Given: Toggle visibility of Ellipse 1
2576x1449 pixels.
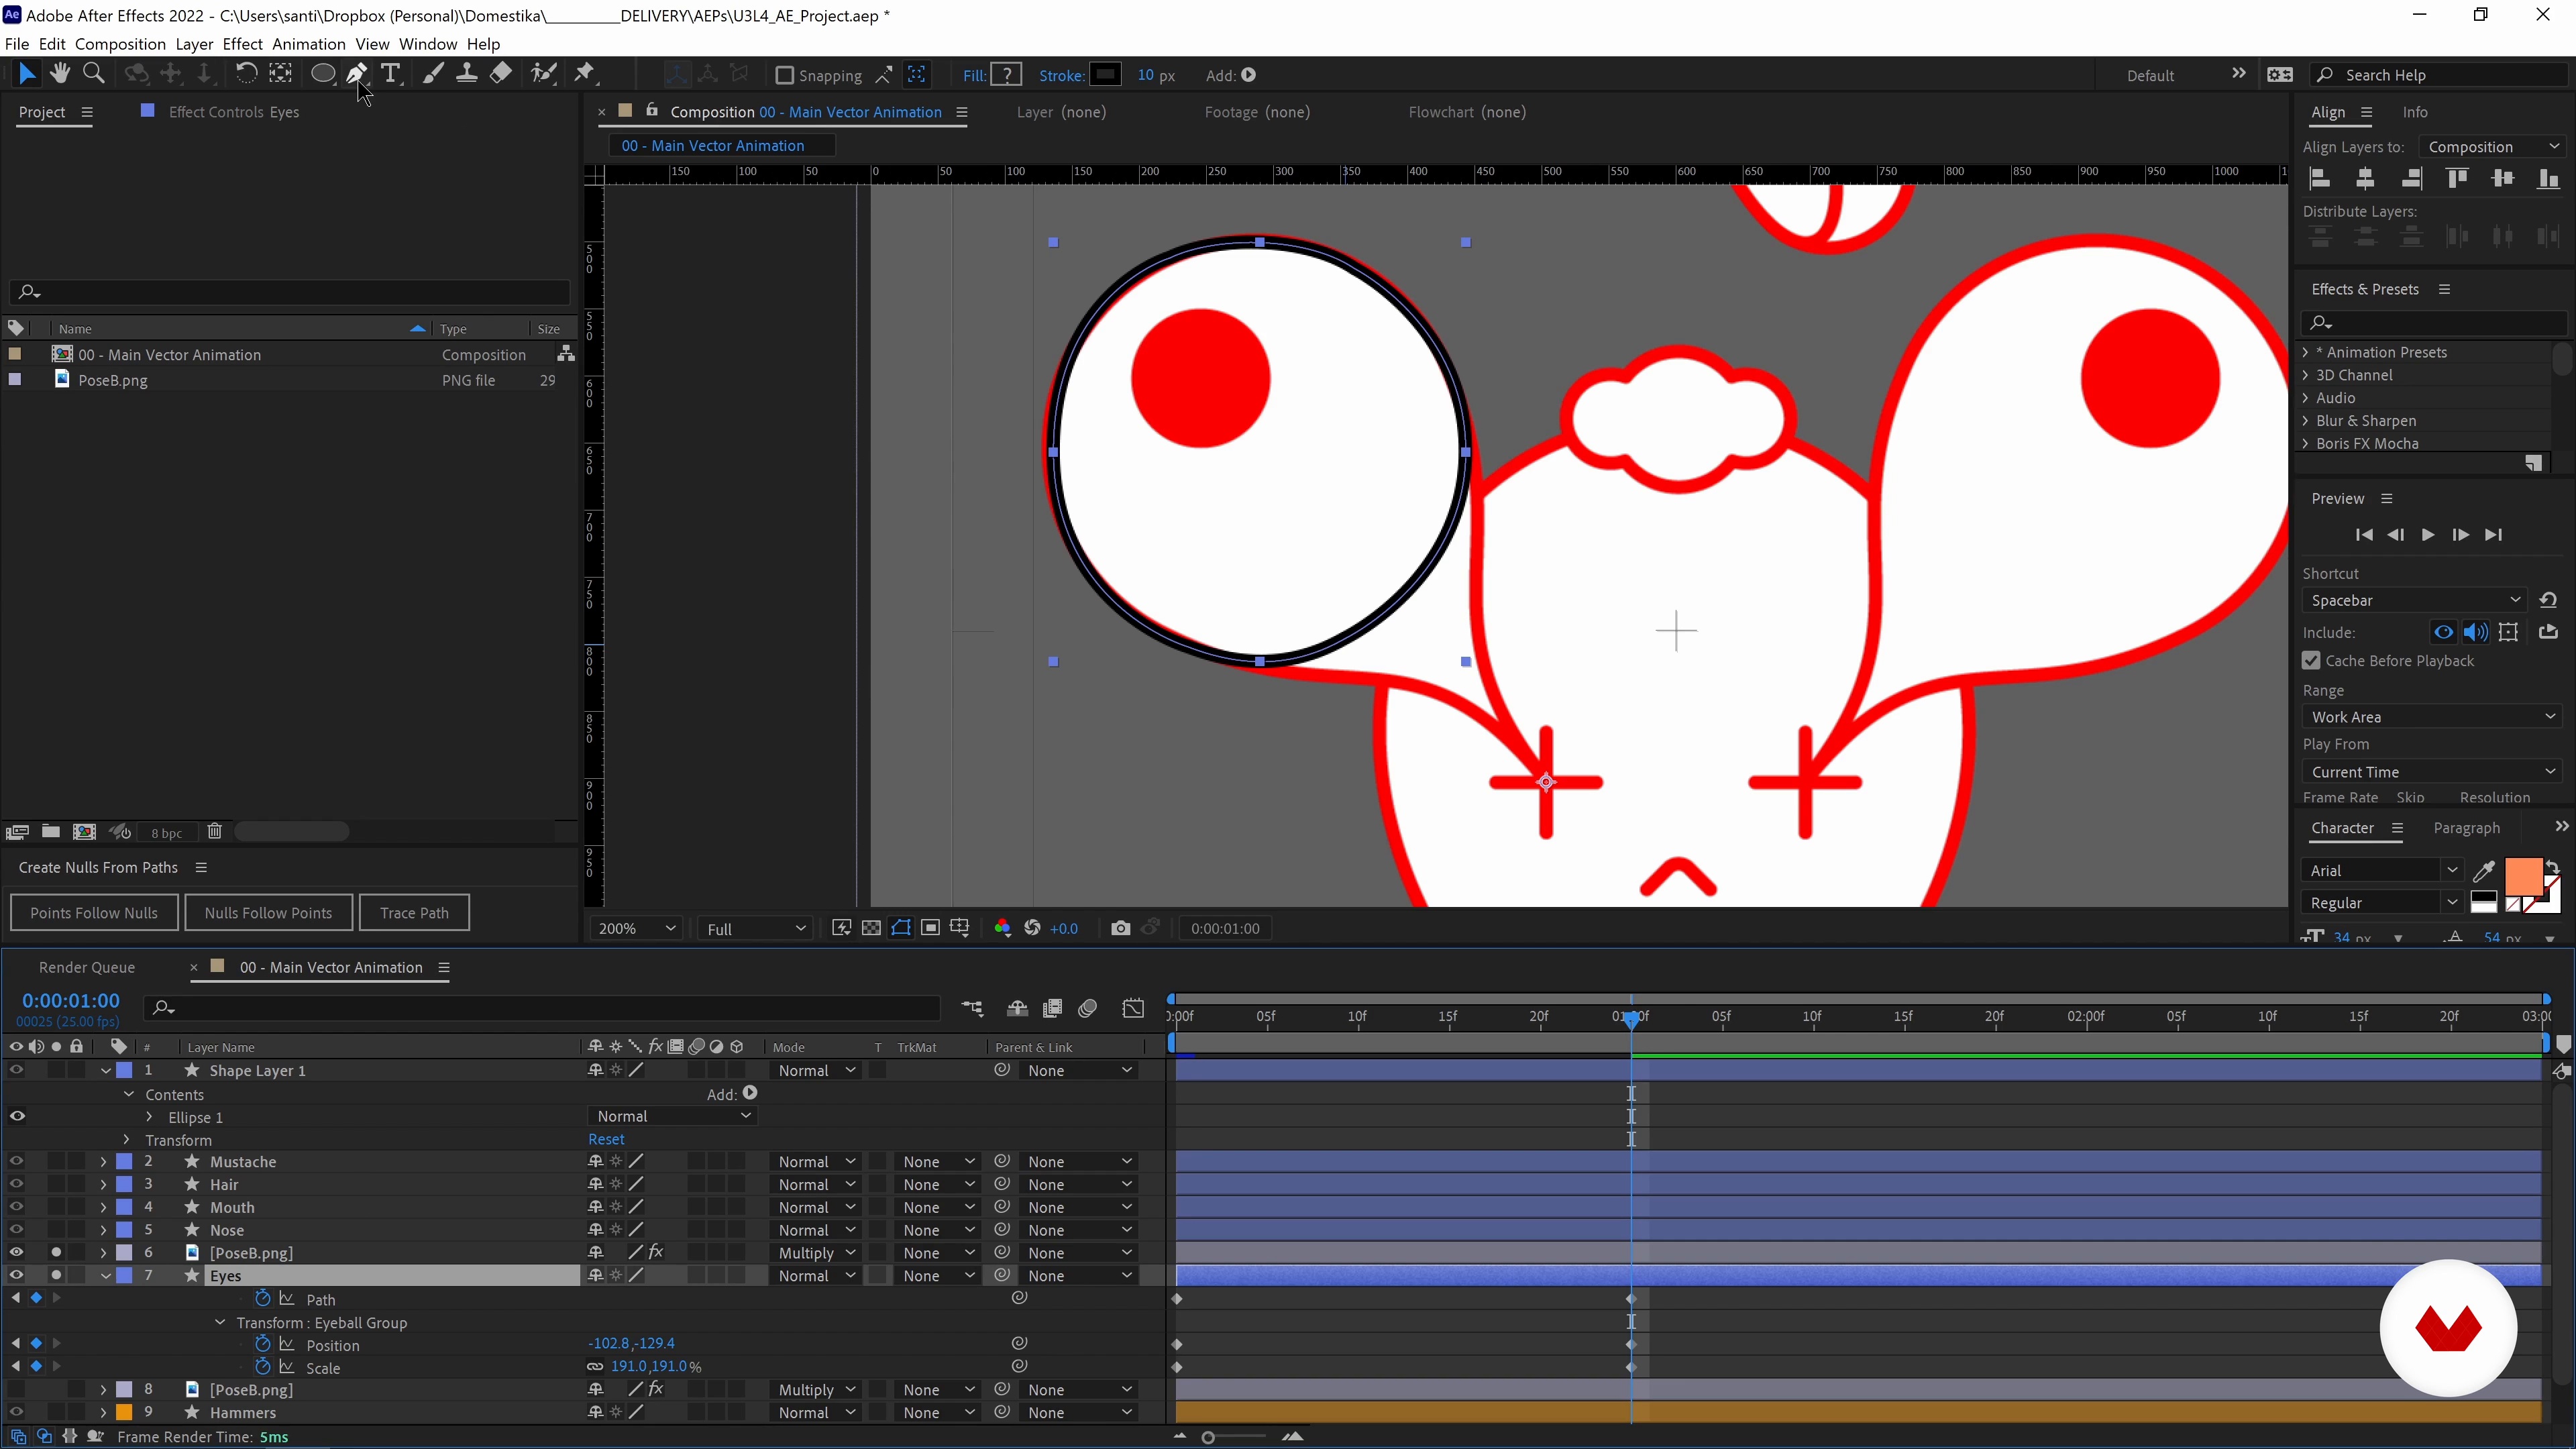Looking at the screenshot, I should (17, 1116).
